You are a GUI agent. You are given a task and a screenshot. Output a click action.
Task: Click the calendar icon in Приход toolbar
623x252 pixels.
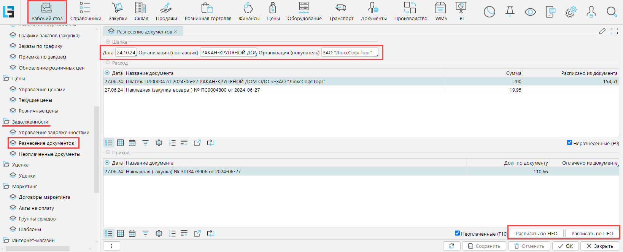132,233
